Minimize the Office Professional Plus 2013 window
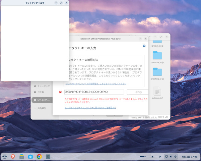This screenshot has height=161, width=201. pos(140,39)
